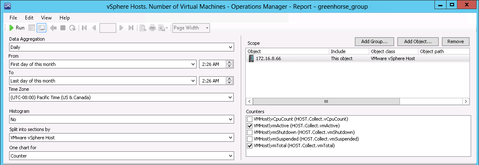Click the first report-view icon after Run
Viewport: 479px width, 165px height.
32,28
